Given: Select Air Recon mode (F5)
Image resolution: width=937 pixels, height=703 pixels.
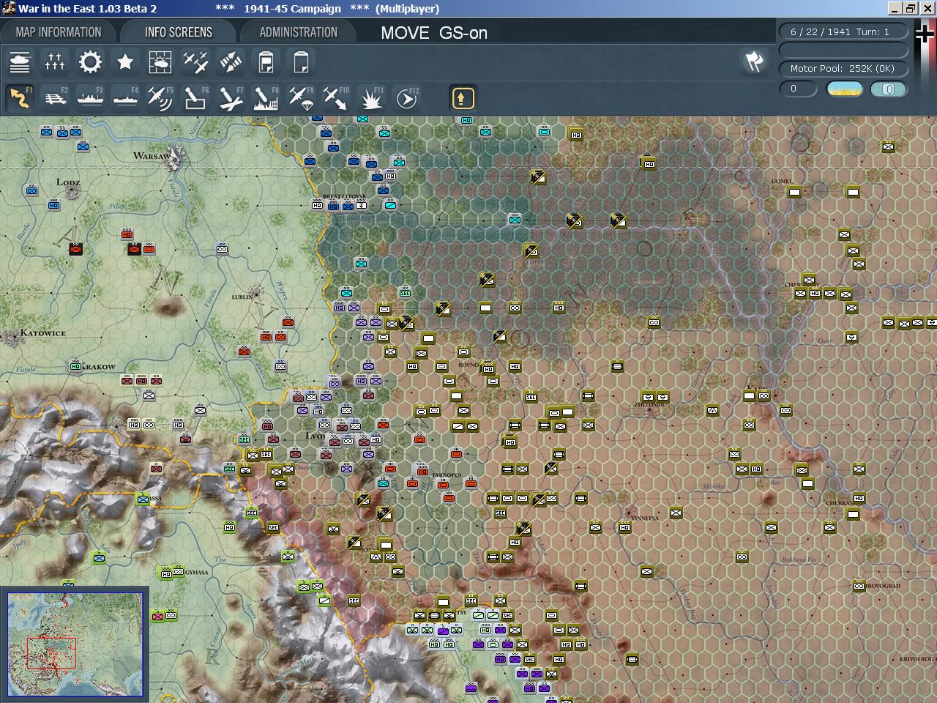Looking at the screenshot, I should coord(160,98).
